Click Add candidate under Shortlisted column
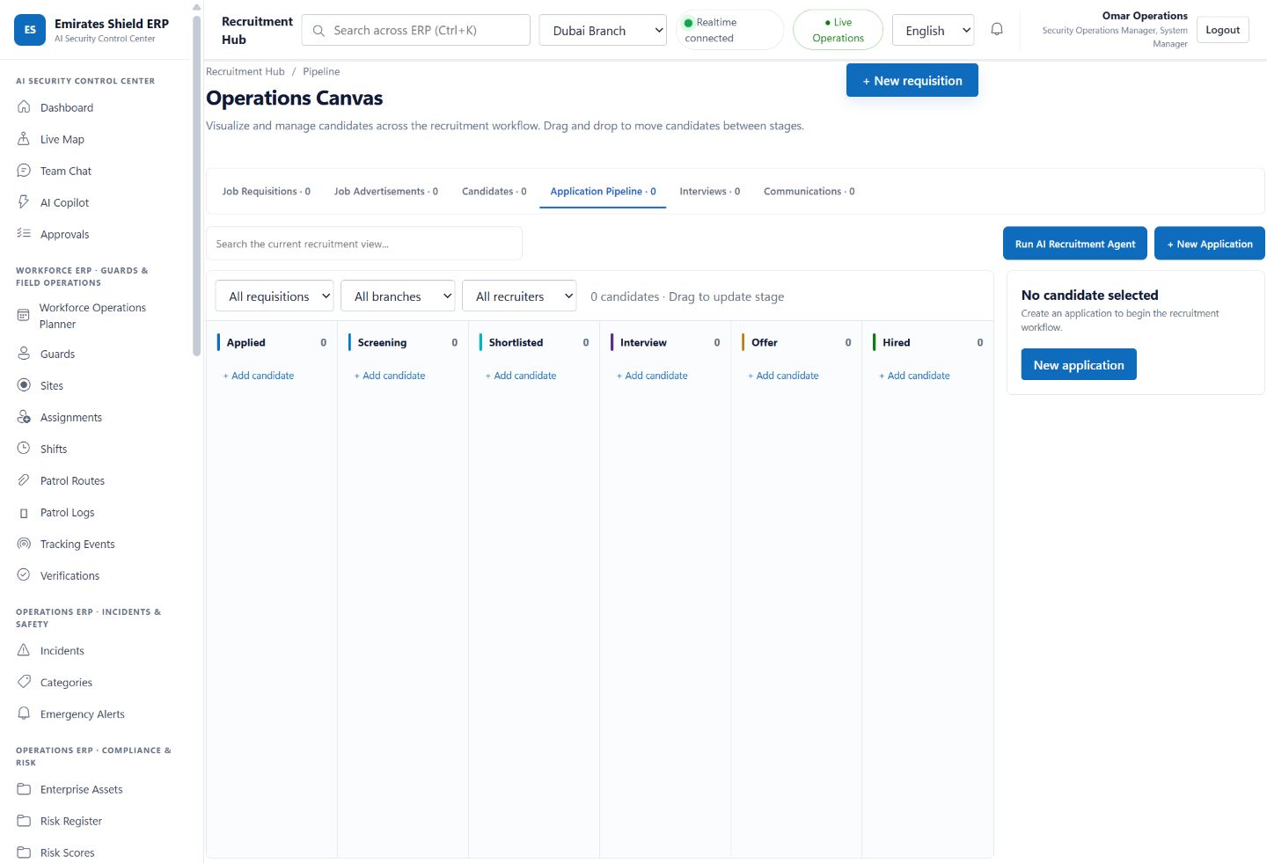This screenshot has width=1267, height=863. coord(521,376)
